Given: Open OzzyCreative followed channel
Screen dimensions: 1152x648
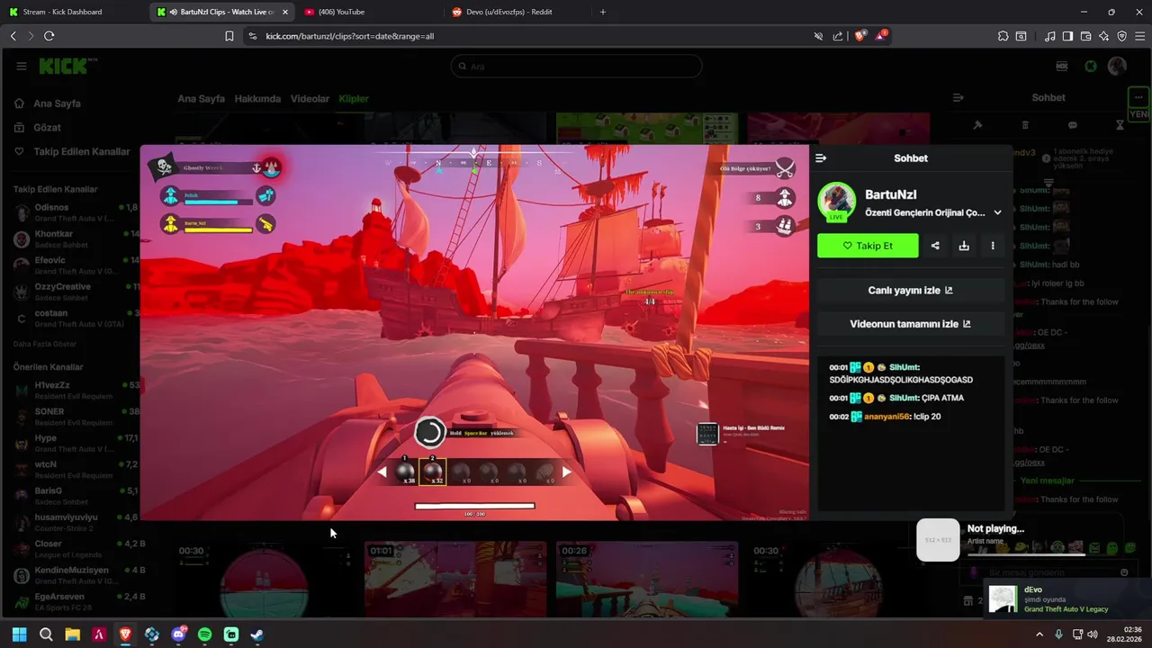Looking at the screenshot, I should point(76,292).
